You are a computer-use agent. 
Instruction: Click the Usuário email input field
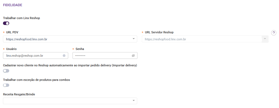(32, 56)
